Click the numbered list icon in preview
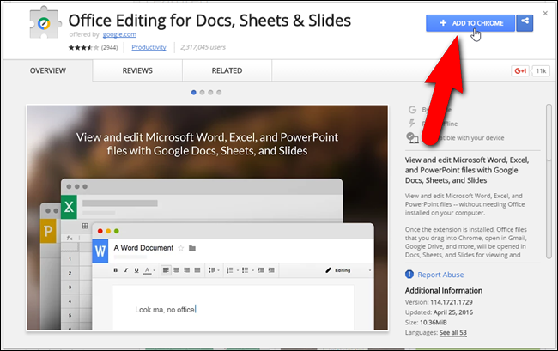558x351 pixels. pyautogui.click(x=230, y=270)
